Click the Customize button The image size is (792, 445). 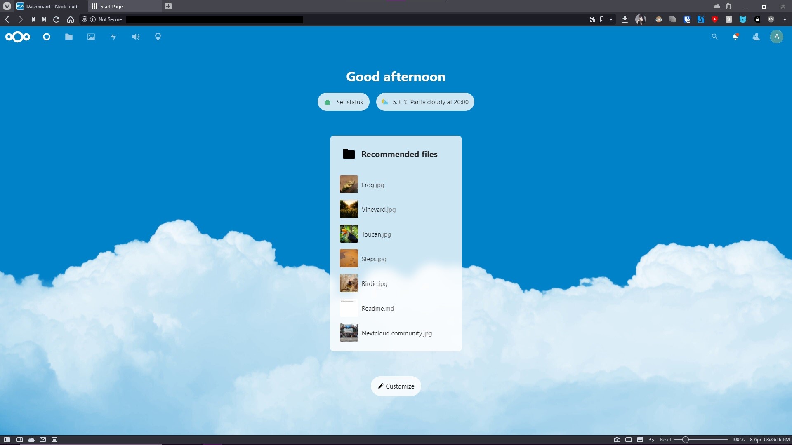(x=396, y=386)
